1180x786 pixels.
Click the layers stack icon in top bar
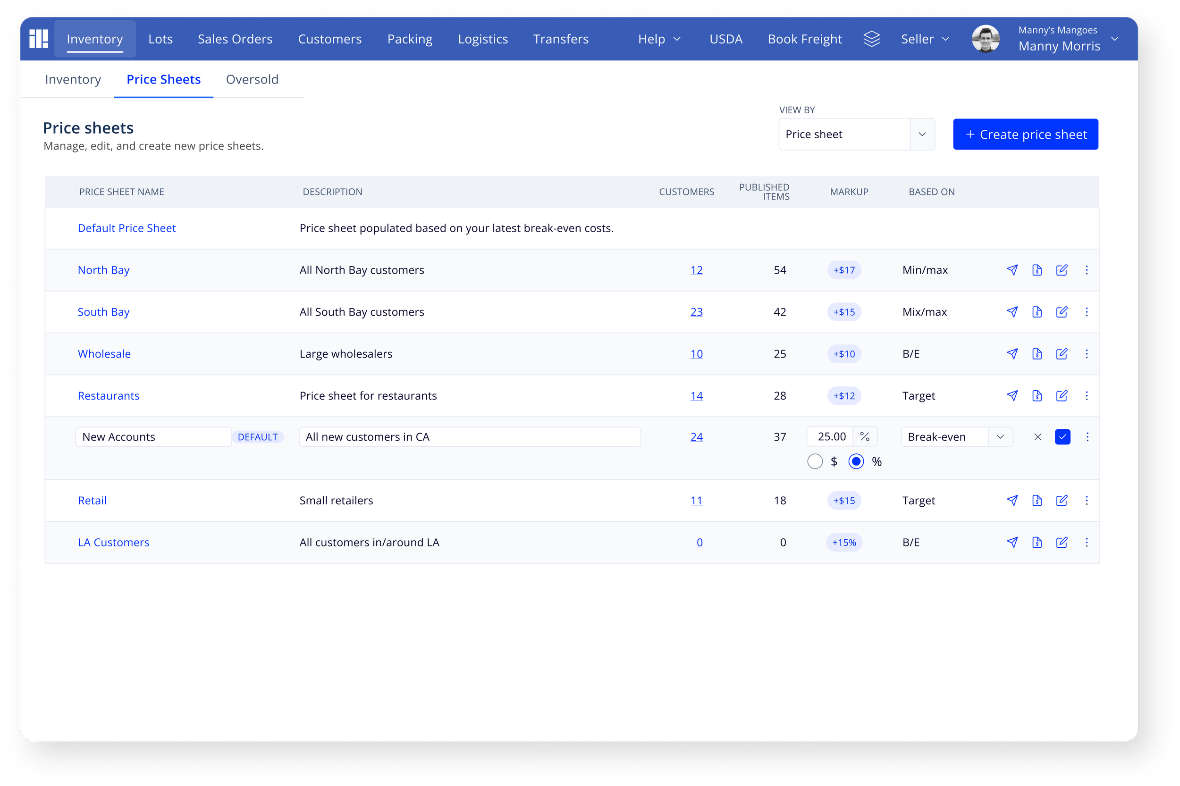point(872,39)
